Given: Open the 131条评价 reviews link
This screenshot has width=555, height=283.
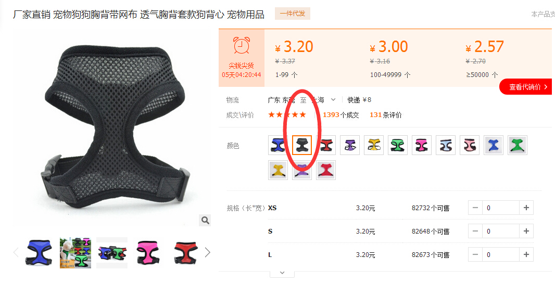Looking at the screenshot, I should pyautogui.click(x=385, y=115).
